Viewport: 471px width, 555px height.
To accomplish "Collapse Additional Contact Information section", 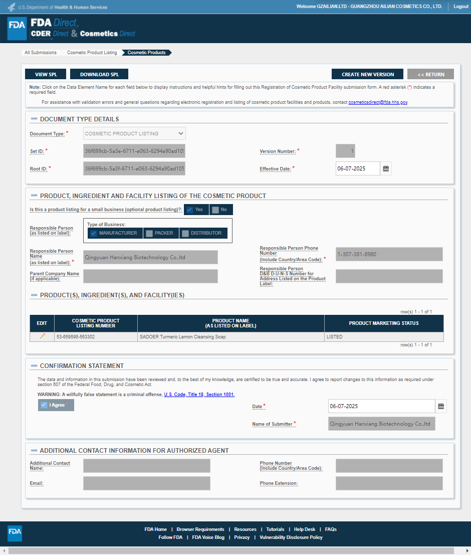I will pos(34,451).
